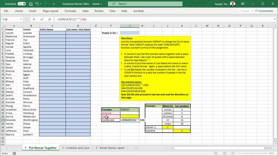This screenshot has width=278, height=156.
Task: Click cell containing Madonna
Action: tap(14, 36)
